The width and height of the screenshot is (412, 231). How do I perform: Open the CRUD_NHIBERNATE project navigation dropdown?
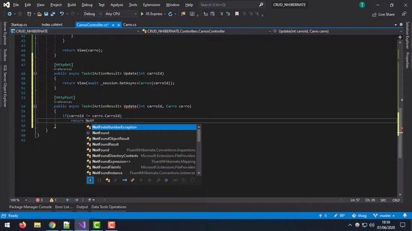75,31
